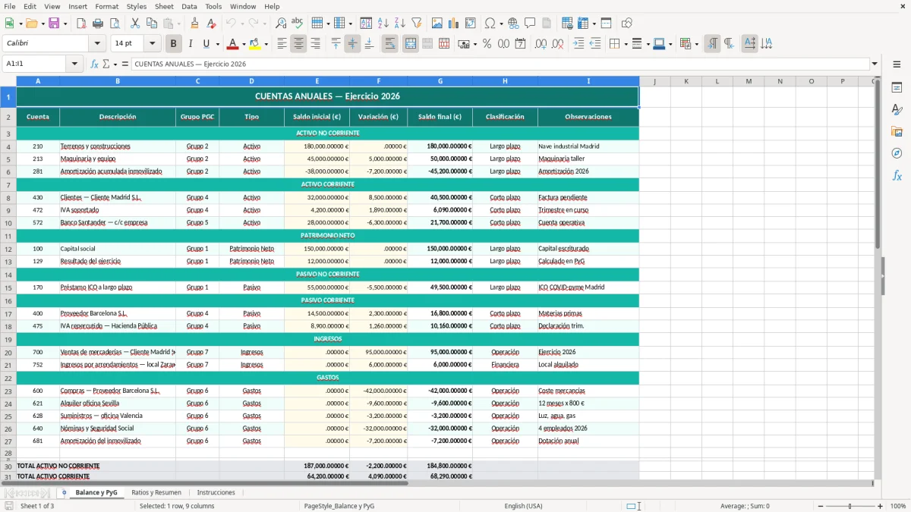Image resolution: width=911 pixels, height=512 pixels.
Task: Toggle Underline formatting
Action: pos(206,44)
